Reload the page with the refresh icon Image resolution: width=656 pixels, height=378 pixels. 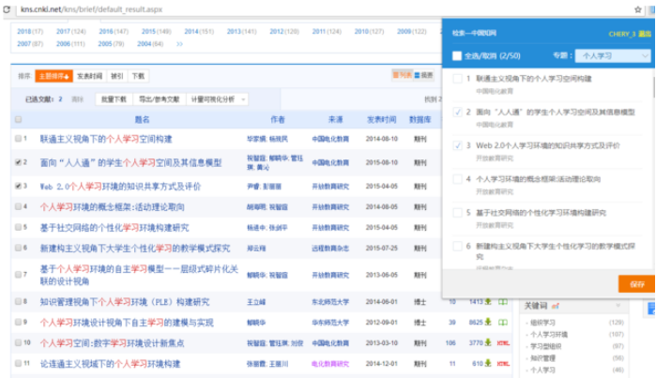coord(7,9)
